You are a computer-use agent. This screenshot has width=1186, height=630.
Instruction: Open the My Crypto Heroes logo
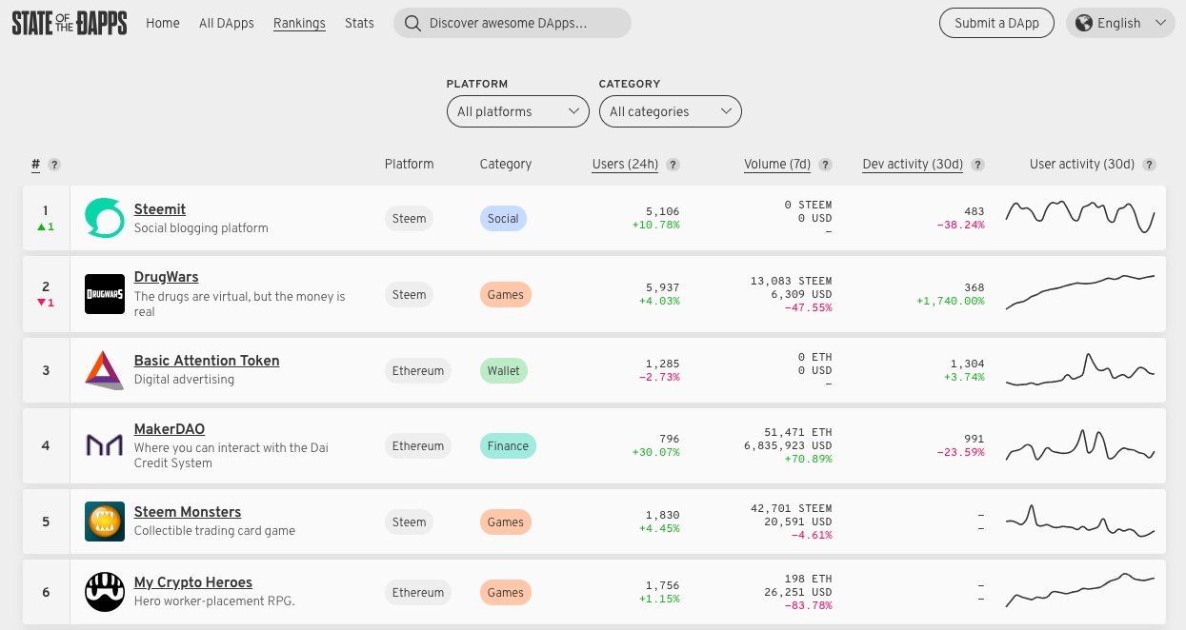coord(105,592)
